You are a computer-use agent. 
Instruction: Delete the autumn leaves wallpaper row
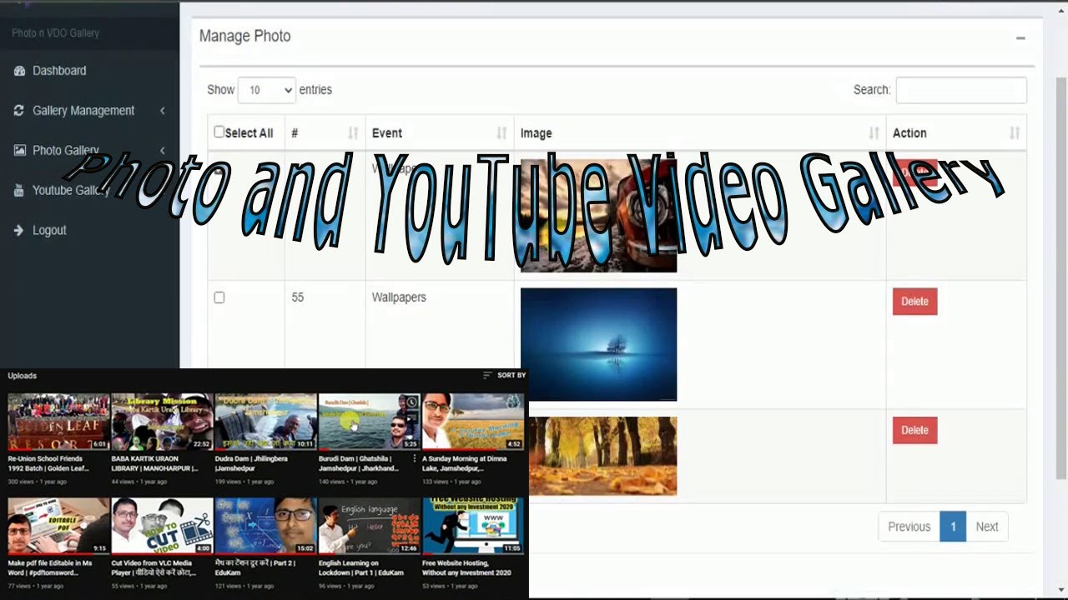(914, 430)
